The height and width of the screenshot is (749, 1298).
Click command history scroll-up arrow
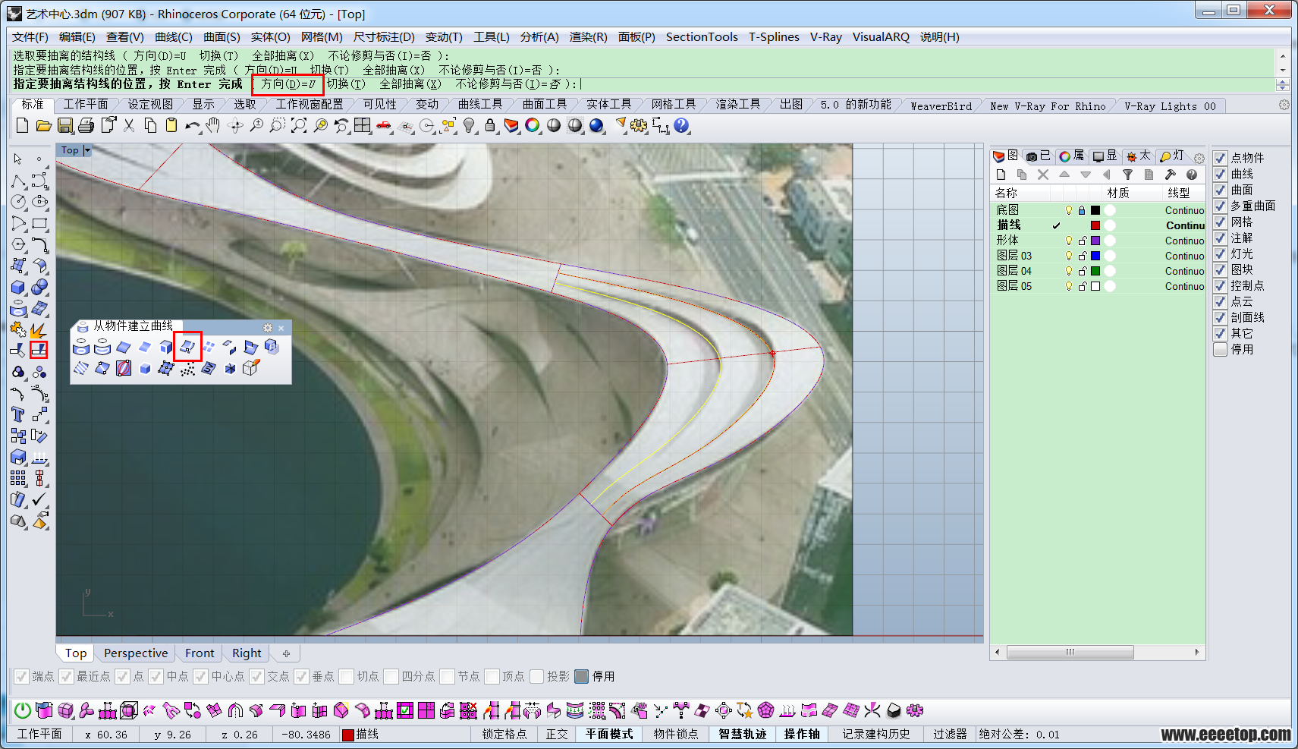point(1283,56)
